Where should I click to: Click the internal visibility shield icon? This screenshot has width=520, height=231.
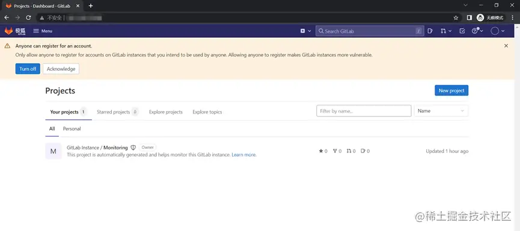pyautogui.click(x=133, y=148)
